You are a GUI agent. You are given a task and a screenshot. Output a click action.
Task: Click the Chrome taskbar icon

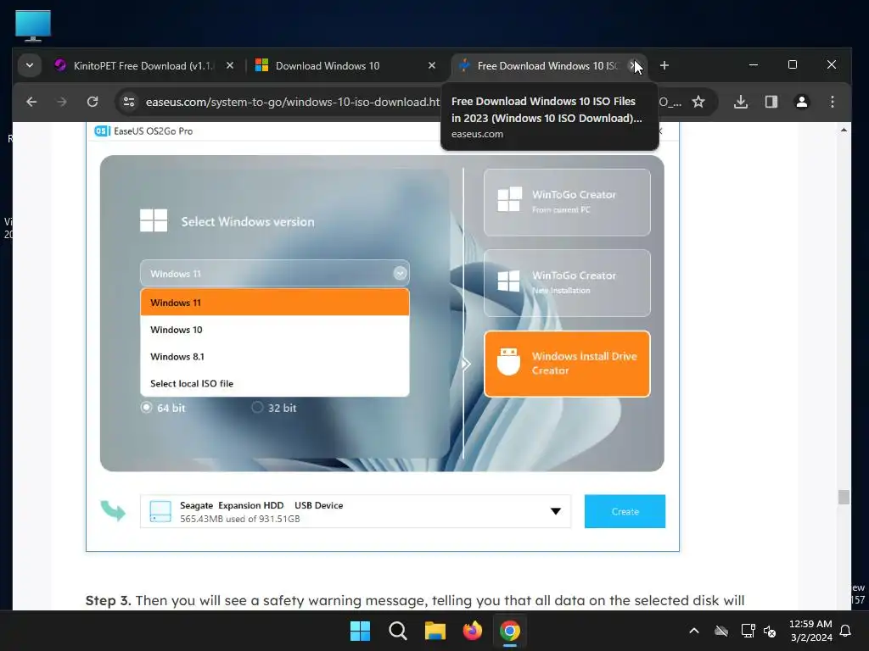point(510,631)
